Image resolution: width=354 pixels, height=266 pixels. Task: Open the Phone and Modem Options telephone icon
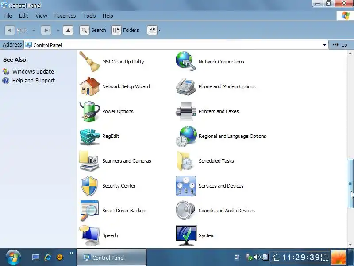(185, 86)
